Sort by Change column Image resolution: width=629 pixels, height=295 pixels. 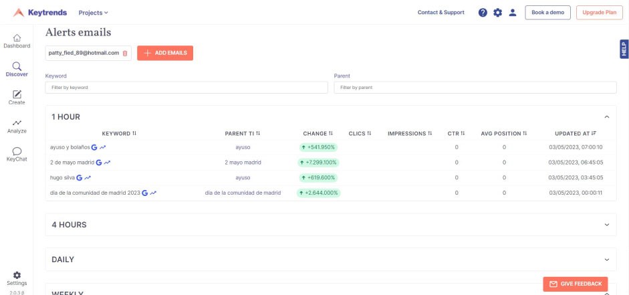(x=318, y=133)
